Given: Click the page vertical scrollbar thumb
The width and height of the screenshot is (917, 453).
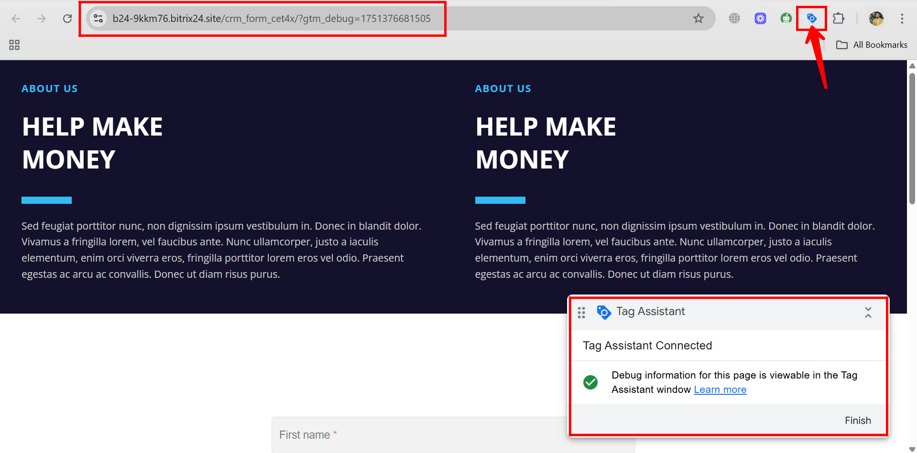Looking at the screenshot, I should 912,138.
